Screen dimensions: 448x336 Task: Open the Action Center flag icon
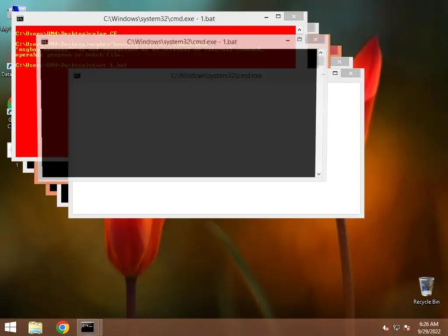tap(407, 328)
